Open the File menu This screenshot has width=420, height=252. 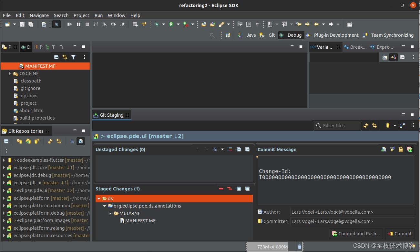point(7,15)
